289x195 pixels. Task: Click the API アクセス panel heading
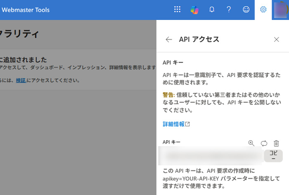(199, 39)
